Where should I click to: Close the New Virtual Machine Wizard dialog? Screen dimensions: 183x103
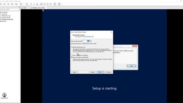pos(112,32)
